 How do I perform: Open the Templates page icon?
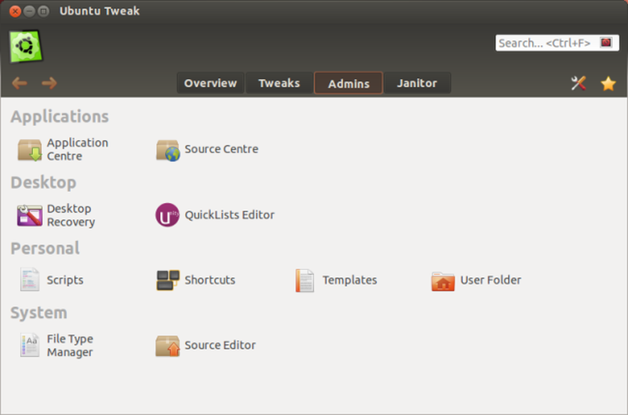(305, 280)
